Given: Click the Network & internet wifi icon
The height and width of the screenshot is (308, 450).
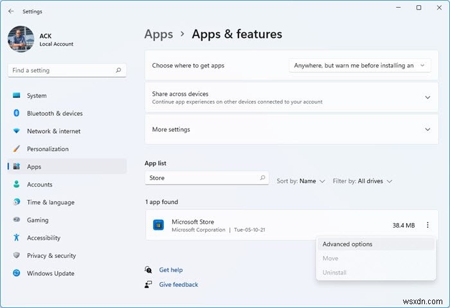Looking at the screenshot, I should 17,131.
